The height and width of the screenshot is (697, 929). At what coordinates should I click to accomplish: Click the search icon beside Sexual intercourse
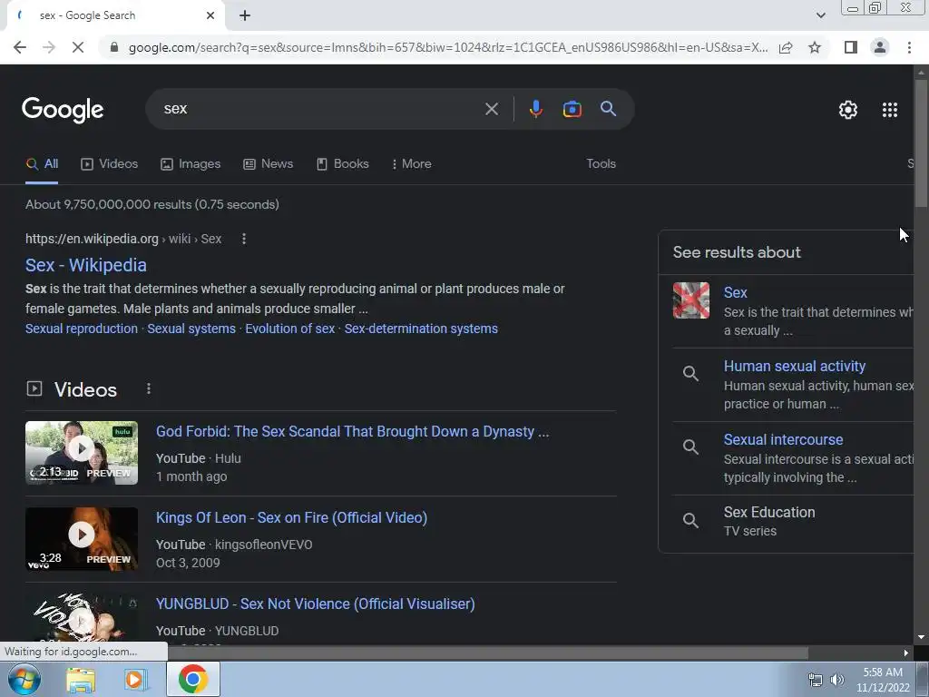pos(690,447)
